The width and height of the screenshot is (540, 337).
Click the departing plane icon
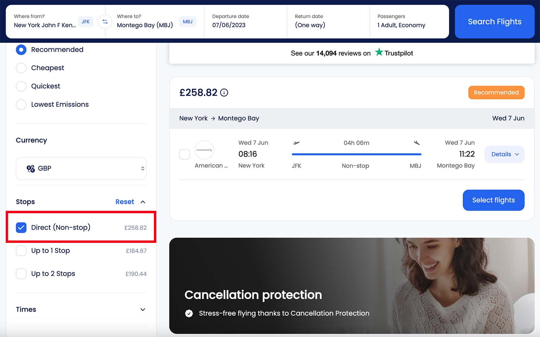296,143
